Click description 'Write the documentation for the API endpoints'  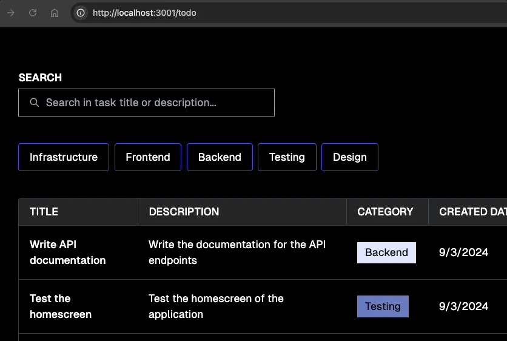(x=237, y=252)
